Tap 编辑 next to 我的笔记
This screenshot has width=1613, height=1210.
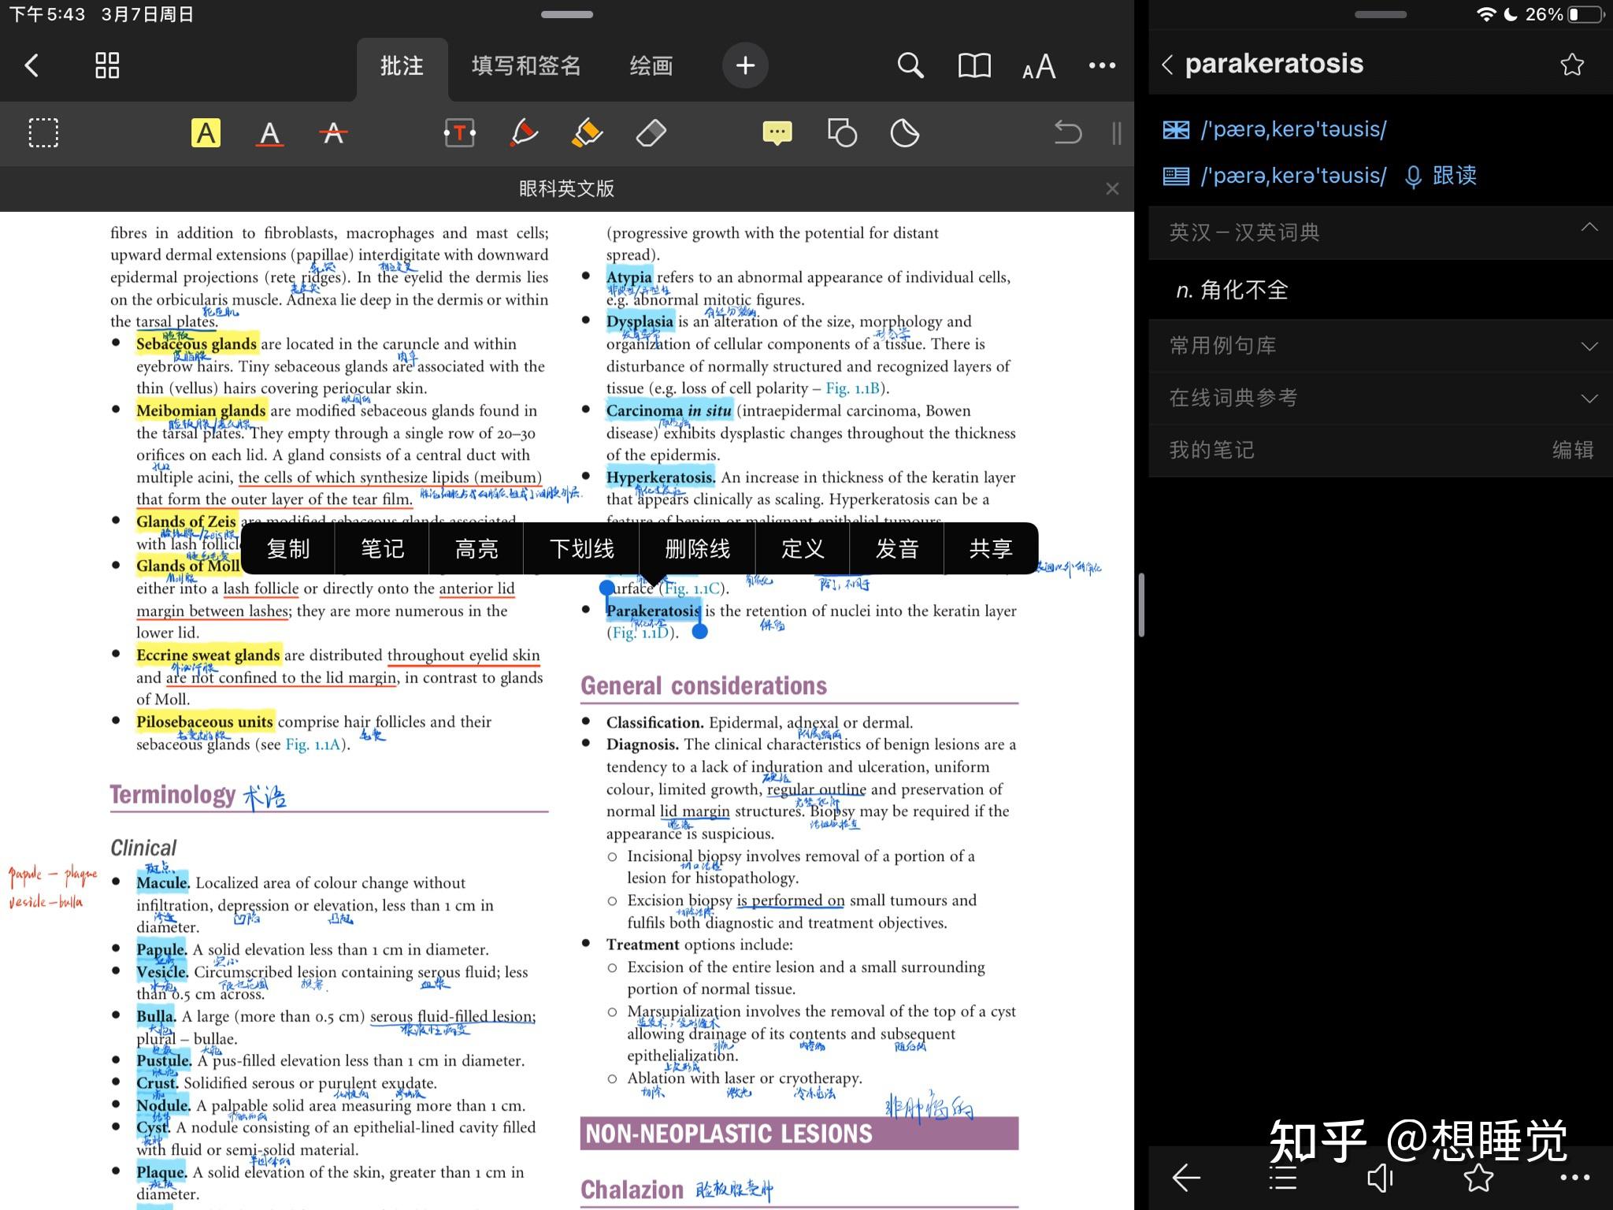(x=1572, y=451)
